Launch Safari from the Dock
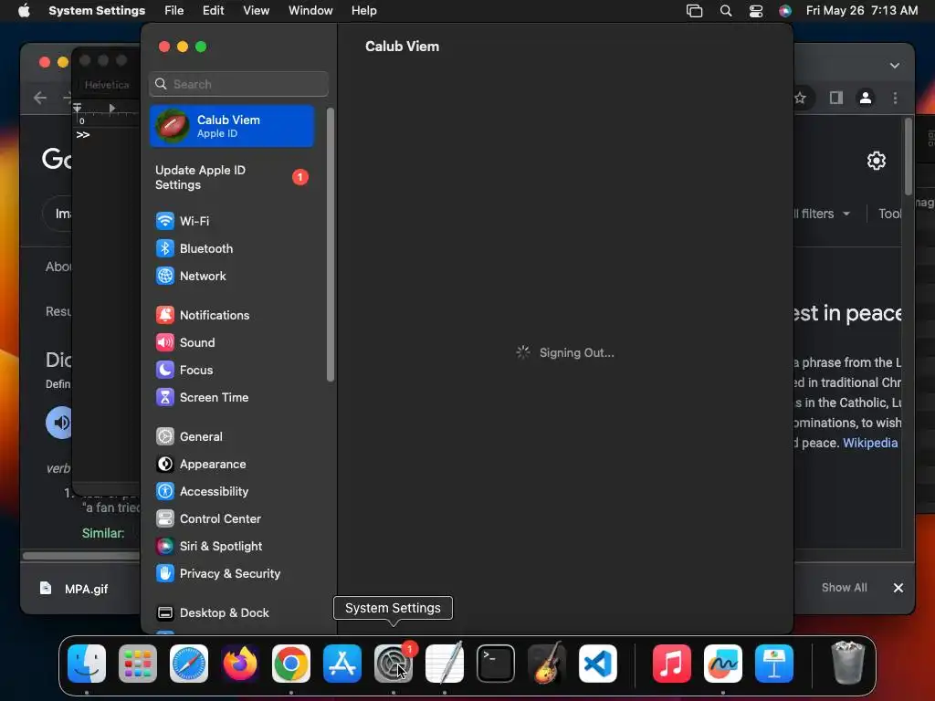Image resolution: width=935 pixels, height=701 pixels. [x=189, y=664]
